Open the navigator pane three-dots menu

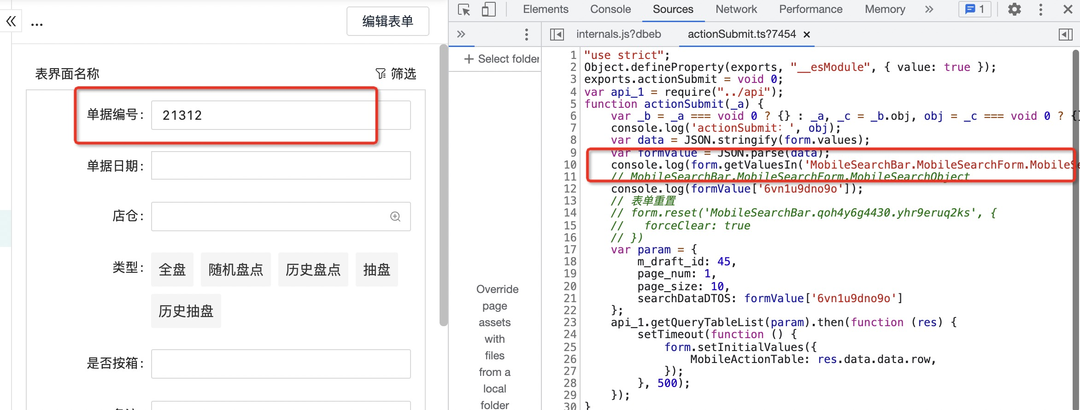coord(526,34)
